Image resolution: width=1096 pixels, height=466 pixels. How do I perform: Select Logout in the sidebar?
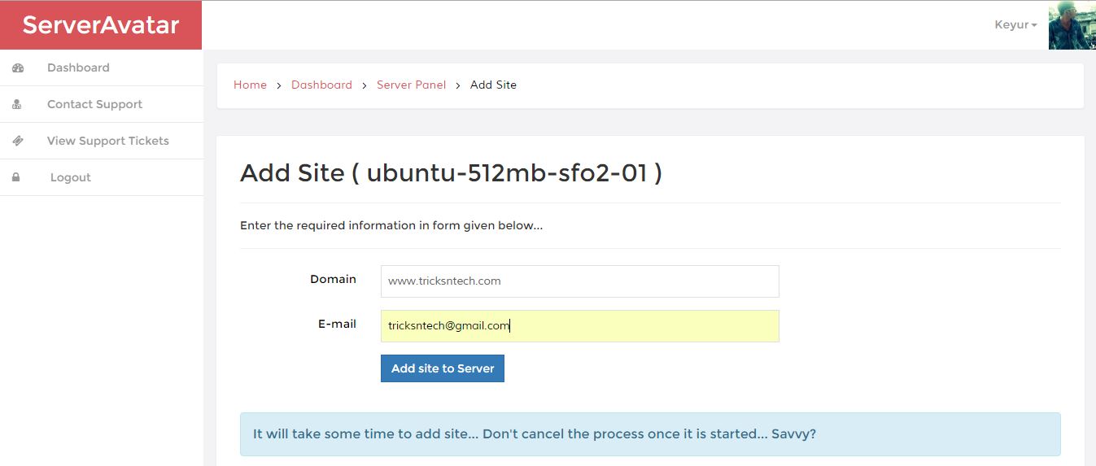tap(101, 178)
